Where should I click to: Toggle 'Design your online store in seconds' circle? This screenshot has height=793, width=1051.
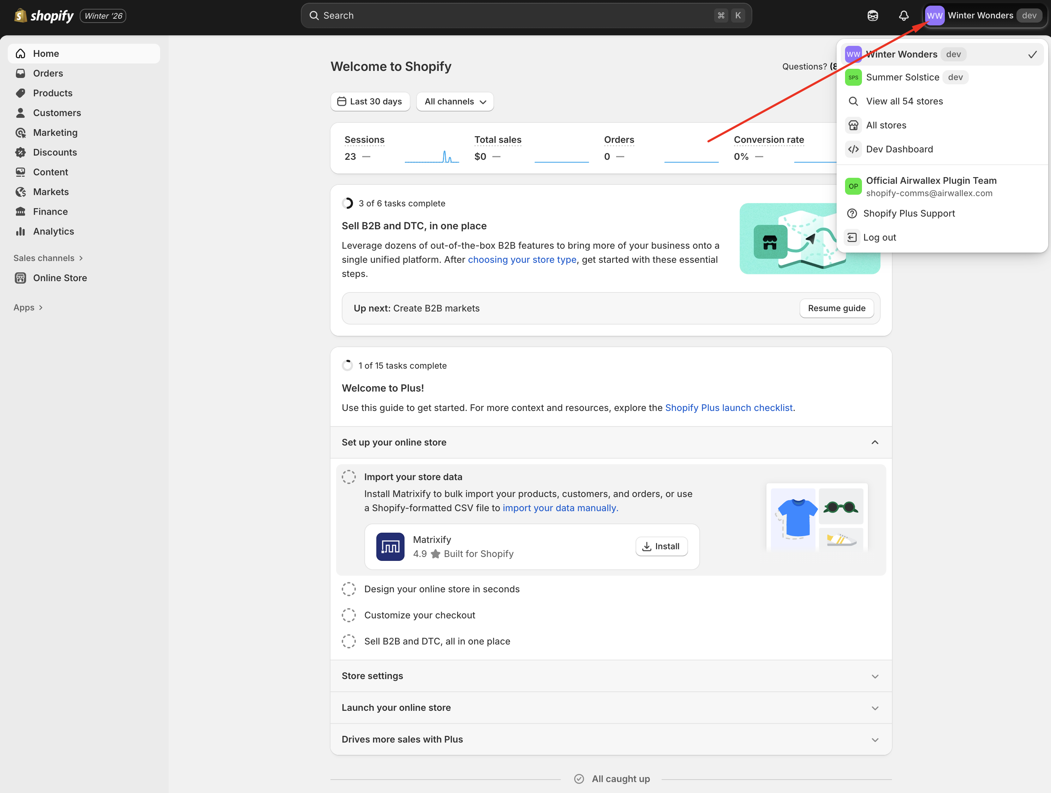(349, 589)
